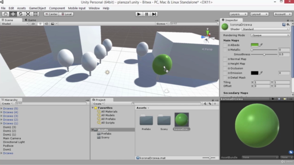294x165 pixels.
Task: Expand Drzewo (1) in Hierarchy
Action: [x=1, y=123]
